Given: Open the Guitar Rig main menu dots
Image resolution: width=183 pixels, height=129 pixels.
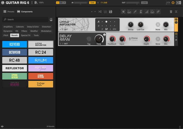Looking at the screenshot, I should [32, 3].
